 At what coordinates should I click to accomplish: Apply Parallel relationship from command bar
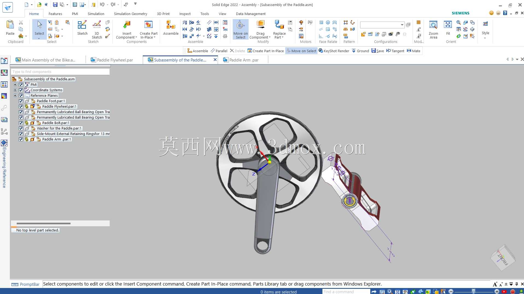[219, 51]
